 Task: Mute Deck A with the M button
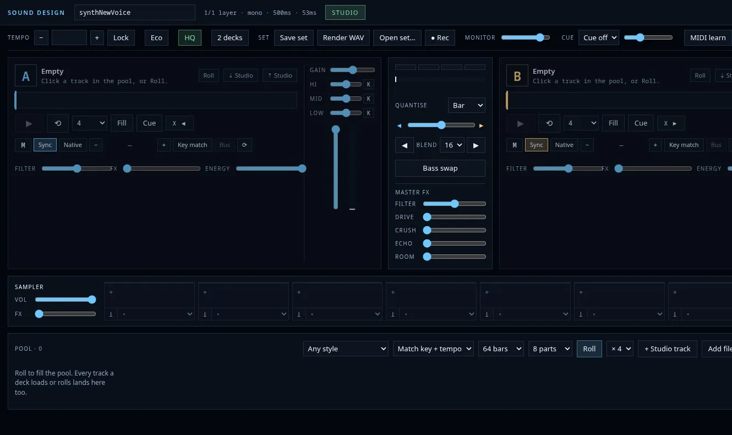pyautogui.click(x=23, y=145)
